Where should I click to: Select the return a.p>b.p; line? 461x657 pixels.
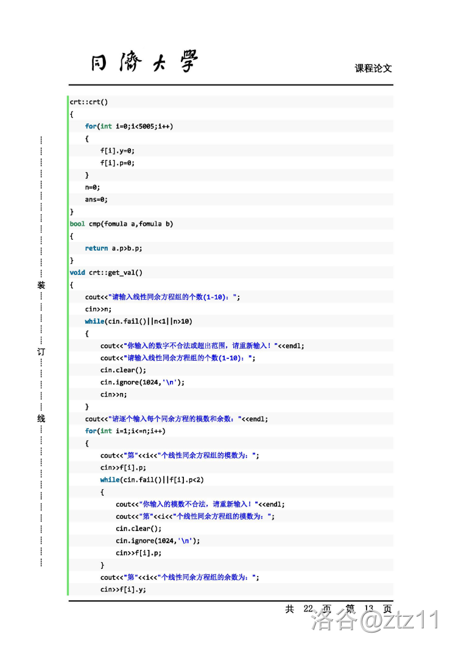[x=113, y=248]
